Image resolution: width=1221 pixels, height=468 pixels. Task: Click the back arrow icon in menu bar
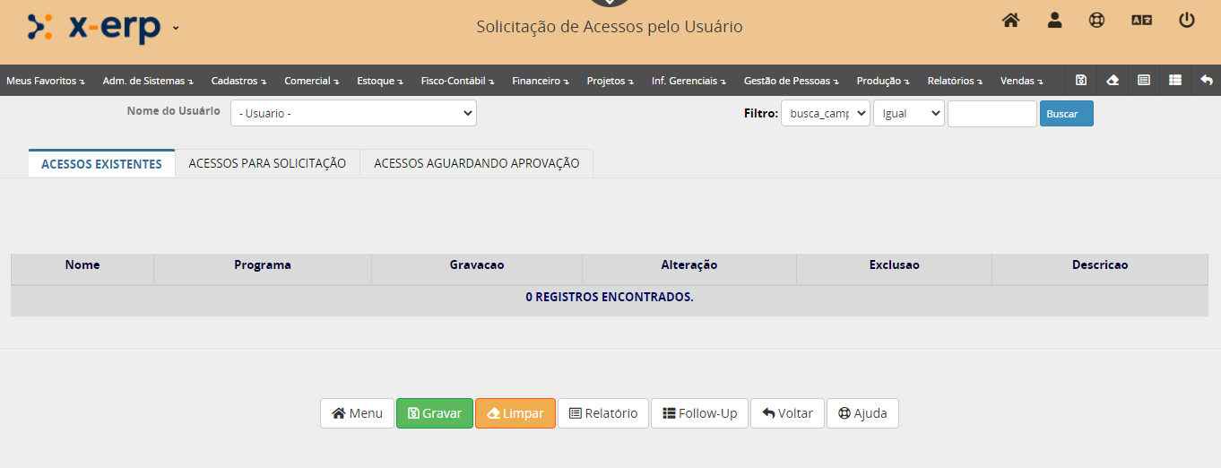click(1207, 80)
